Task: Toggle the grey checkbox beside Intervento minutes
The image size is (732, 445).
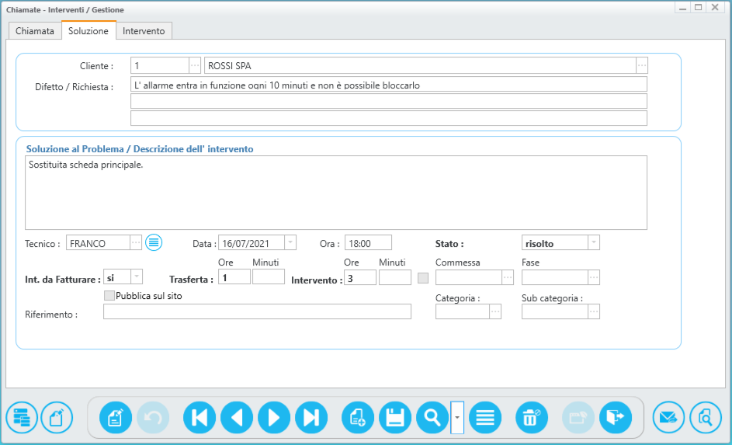Action: tap(423, 278)
